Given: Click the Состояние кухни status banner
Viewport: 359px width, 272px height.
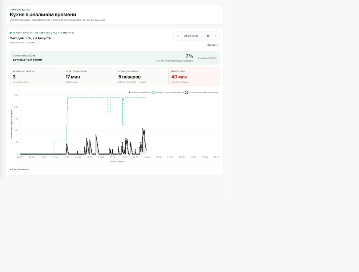Looking at the screenshot, I should point(115,58).
